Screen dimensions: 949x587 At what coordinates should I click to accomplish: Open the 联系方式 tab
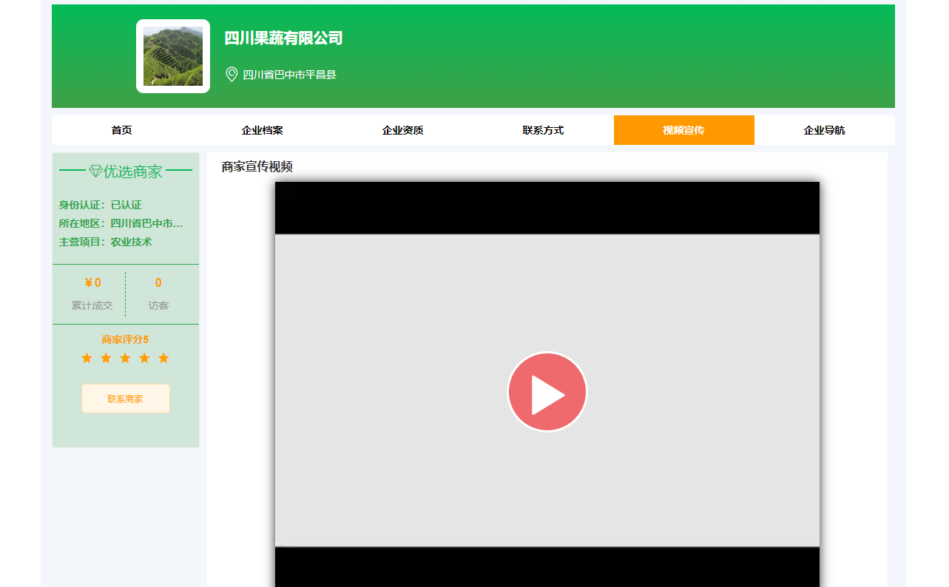pos(543,130)
